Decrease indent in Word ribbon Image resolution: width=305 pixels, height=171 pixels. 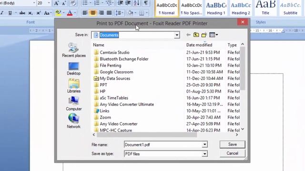click(121, 3)
